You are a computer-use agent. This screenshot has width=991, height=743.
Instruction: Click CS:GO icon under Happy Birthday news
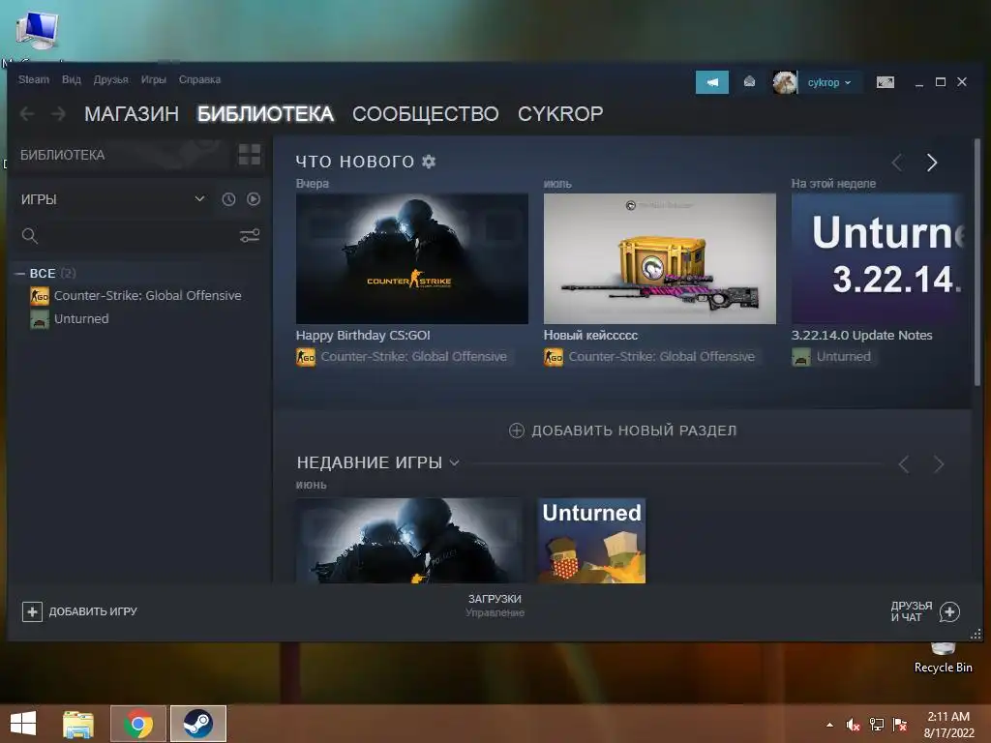click(x=305, y=357)
